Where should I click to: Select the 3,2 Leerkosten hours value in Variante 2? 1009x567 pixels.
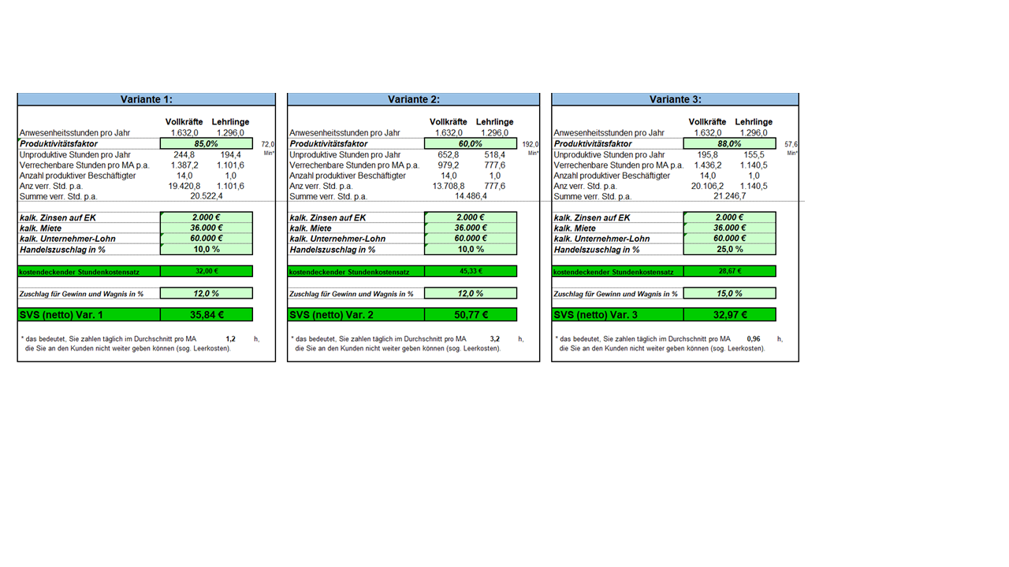point(495,338)
